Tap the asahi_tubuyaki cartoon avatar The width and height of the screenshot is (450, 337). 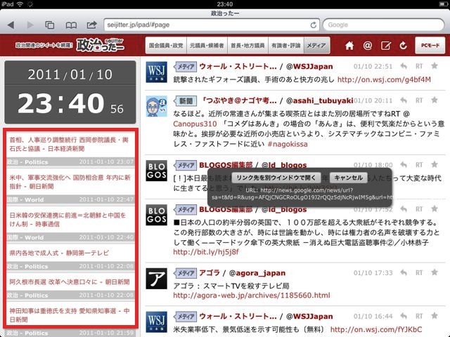pyautogui.click(x=156, y=106)
